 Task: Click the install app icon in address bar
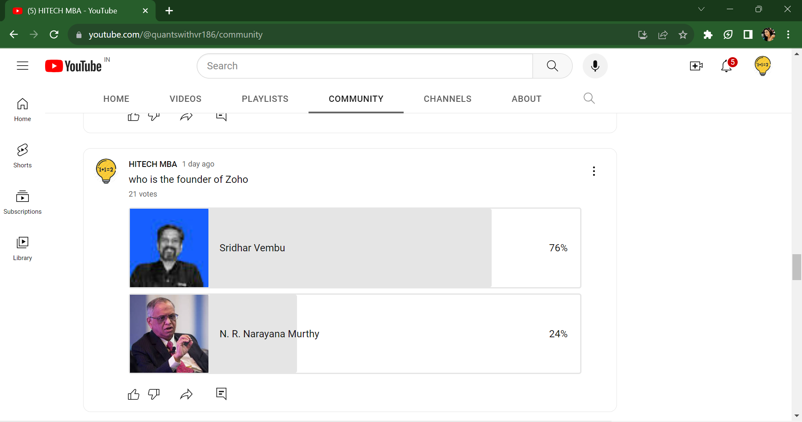(x=643, y=35)
